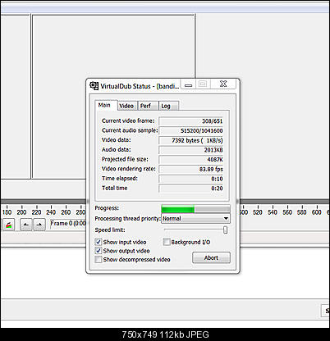Screen dimensions: 330x341
Task: Click the Speed limit slider handle
Action: (x=225, y=230)
